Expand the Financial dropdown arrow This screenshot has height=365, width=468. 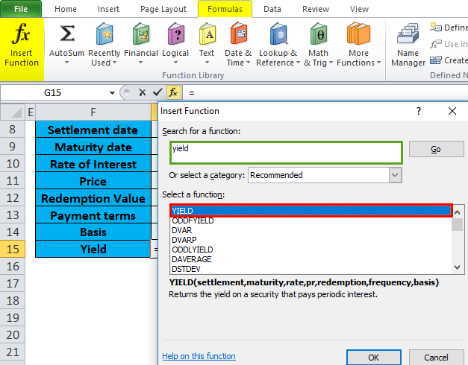[x=141, y=63]
